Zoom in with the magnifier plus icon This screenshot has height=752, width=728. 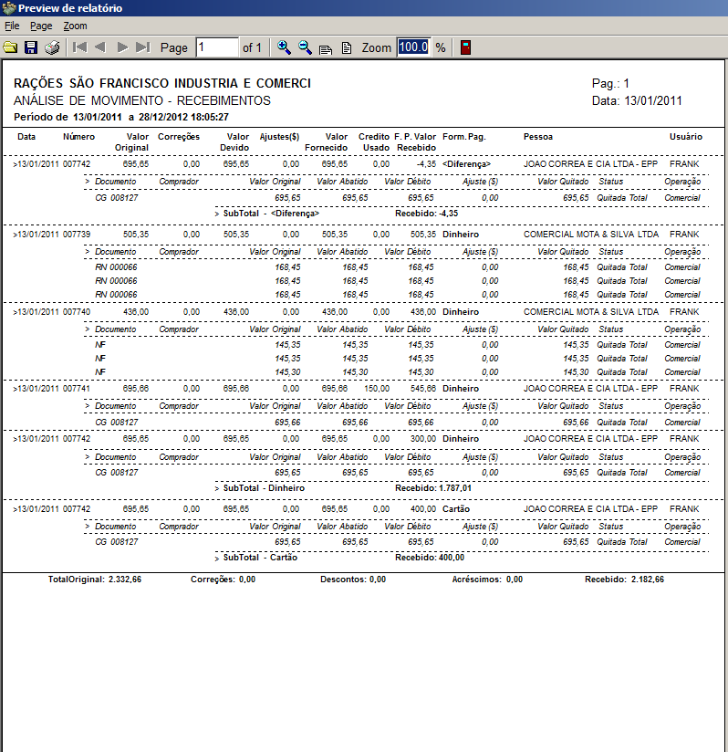tap(285, 47)
